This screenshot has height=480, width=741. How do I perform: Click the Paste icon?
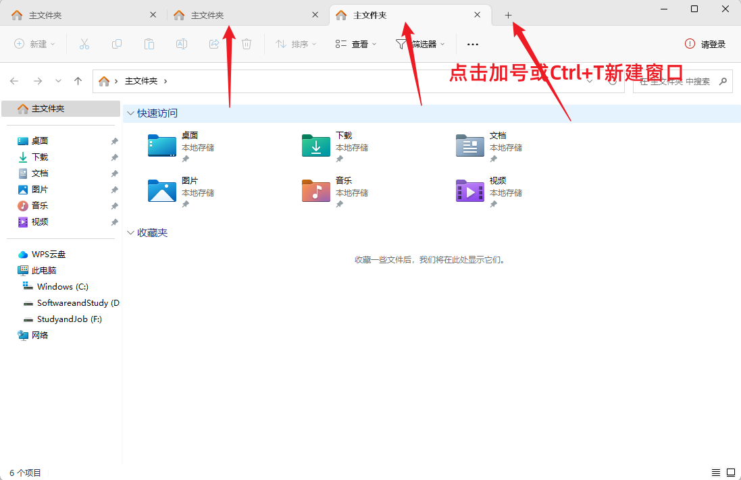149,44
